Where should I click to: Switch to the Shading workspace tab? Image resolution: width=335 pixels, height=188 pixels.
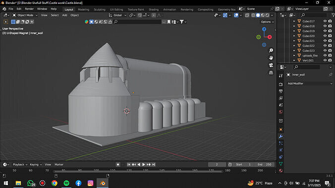click(x=154, y=9)
